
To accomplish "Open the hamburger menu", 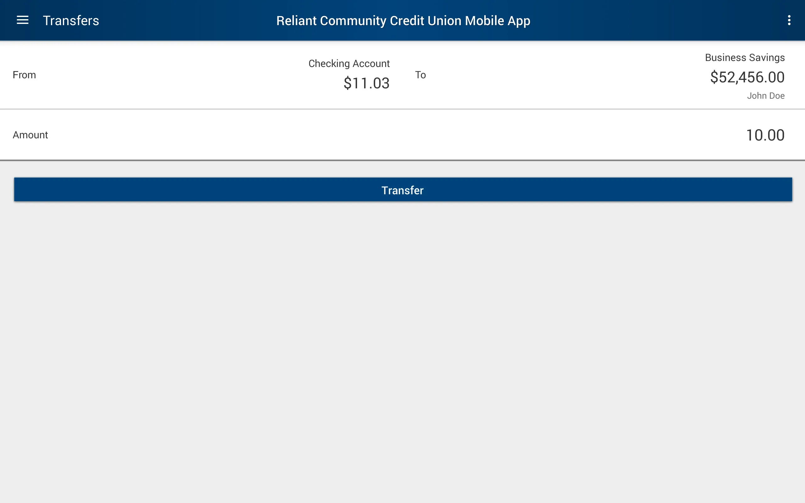I will 23,20.
